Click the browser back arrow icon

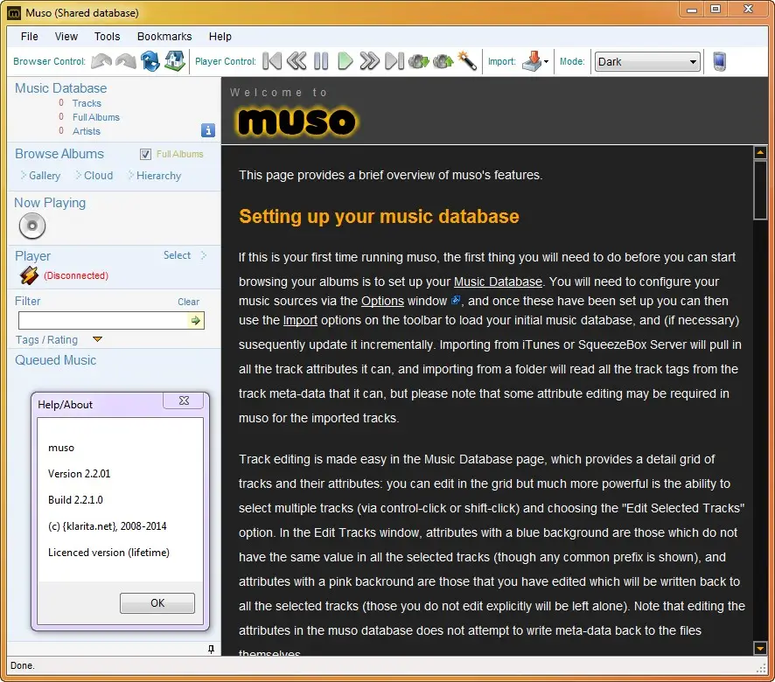coord(101,61)
